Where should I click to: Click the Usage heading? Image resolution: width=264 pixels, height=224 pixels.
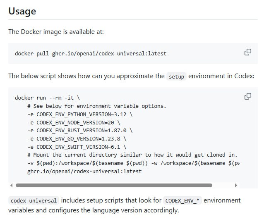[x=22, y=11]
